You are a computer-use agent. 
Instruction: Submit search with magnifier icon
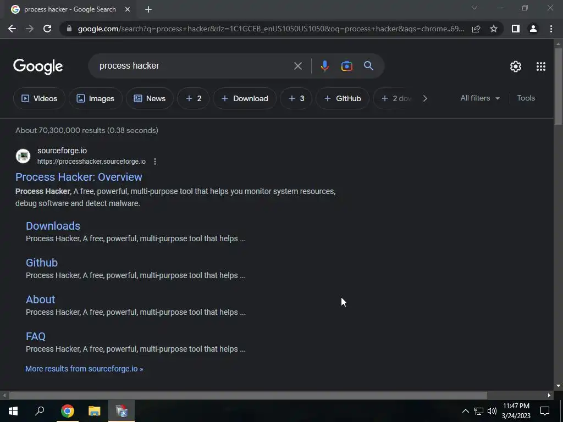[368, 66]
